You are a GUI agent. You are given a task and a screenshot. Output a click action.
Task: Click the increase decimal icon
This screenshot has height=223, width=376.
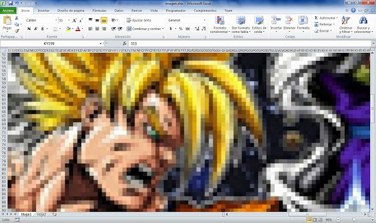[197, 29]
